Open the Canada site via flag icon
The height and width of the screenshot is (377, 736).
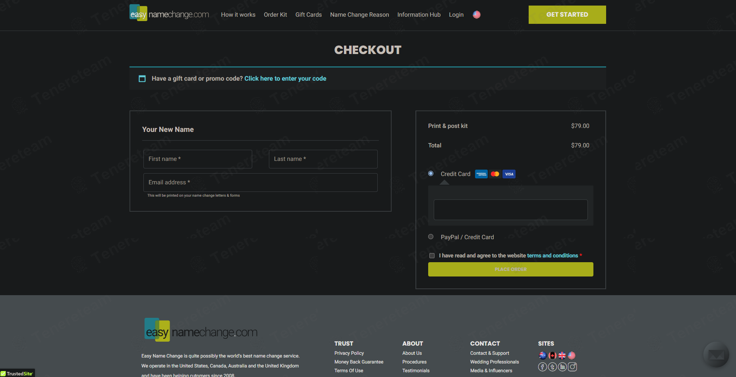pos(552,356)
